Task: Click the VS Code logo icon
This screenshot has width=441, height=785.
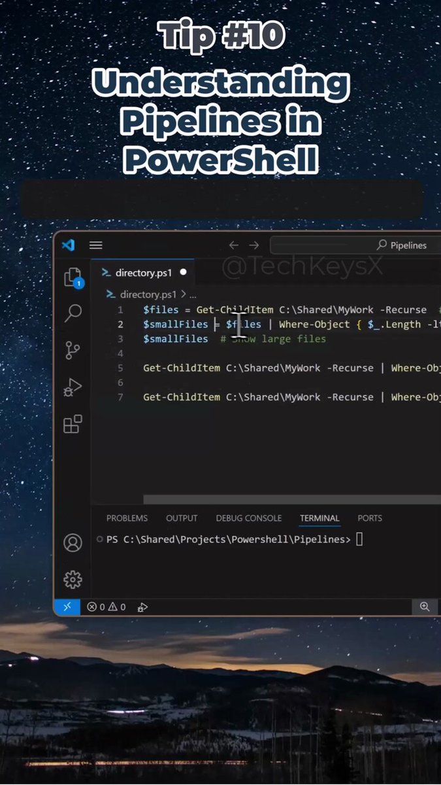Action: 68,245
